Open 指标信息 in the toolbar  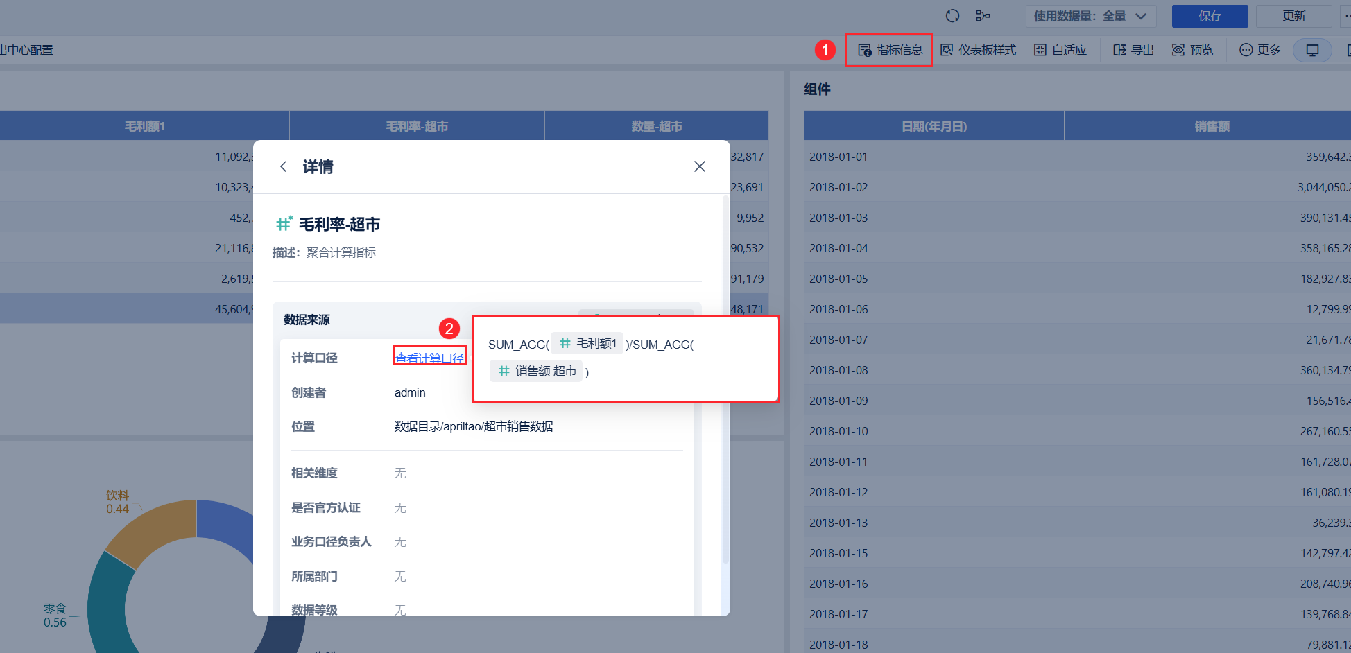tap(890, 50)
